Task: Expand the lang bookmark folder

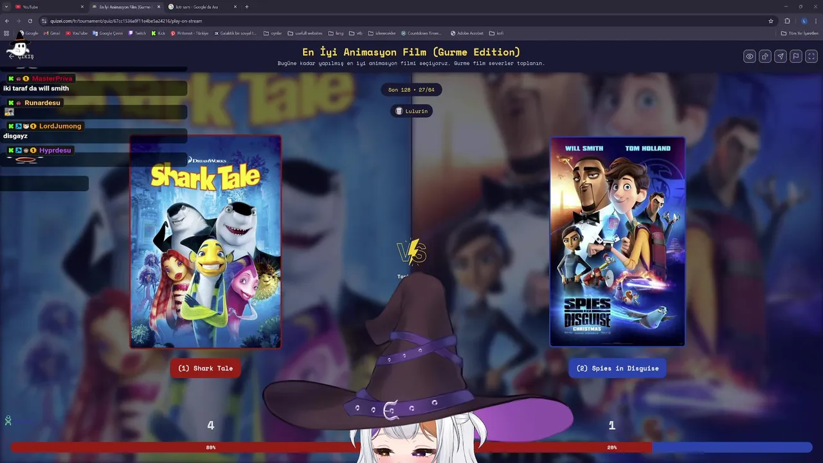Action: pos(336,33)
